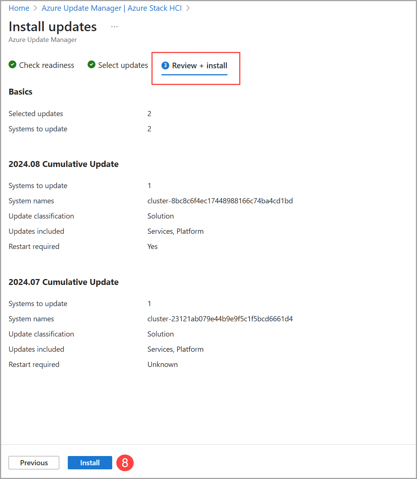Navigate to Home via the breadcrumb
Screen dimensions: 417x479
19,8
